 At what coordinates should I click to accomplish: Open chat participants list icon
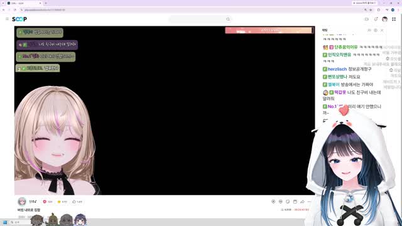[369, 30]
